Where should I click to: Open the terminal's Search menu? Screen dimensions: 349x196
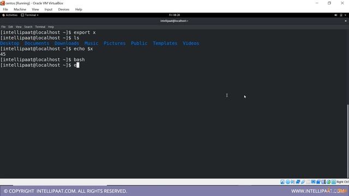click(x=28, y=27)
